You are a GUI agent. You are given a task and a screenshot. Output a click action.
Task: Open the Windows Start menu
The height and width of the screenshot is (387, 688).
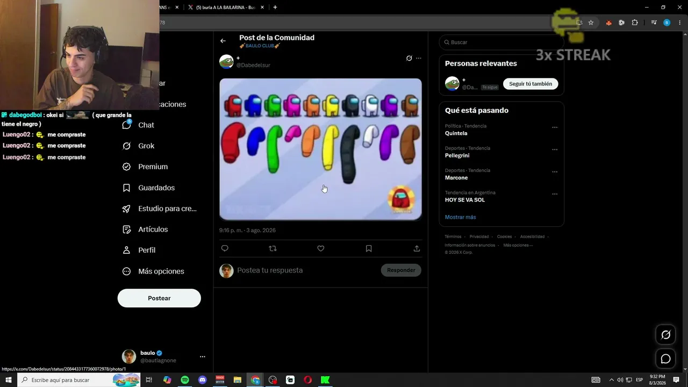[x=9, y=380]
